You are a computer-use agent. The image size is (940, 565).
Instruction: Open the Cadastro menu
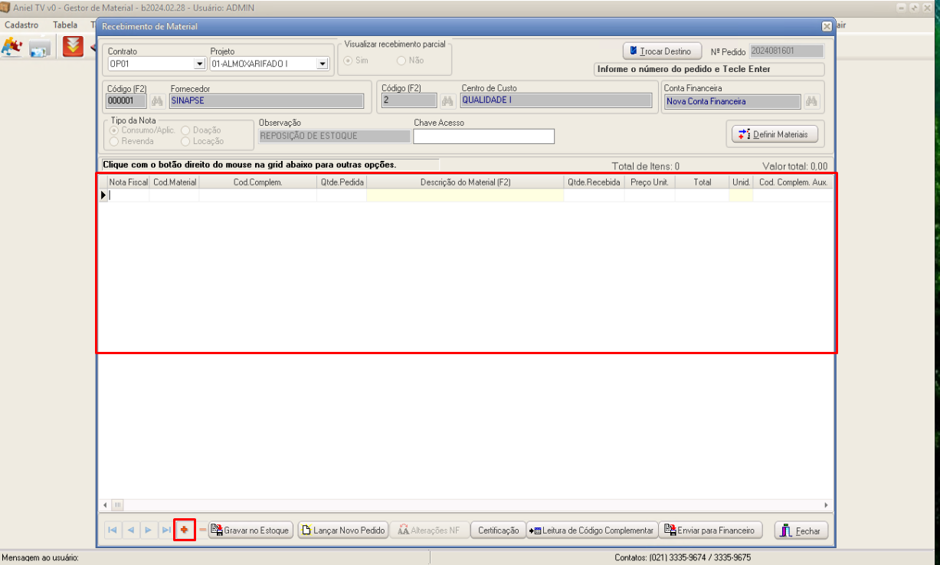[x=21, y=25]
